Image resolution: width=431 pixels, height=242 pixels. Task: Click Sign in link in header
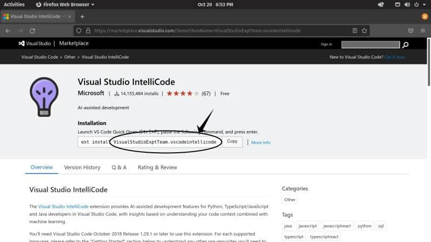click(x=326, y=44)
